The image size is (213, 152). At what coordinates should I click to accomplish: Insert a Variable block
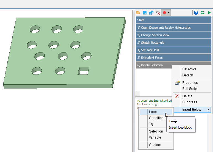[x=156, y=137]
